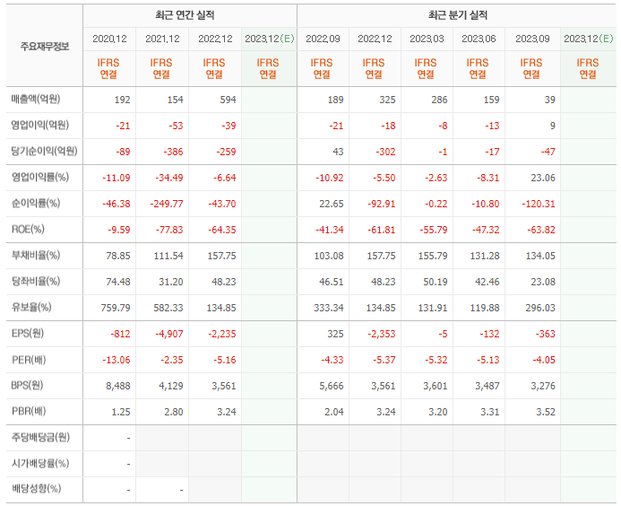Click the net margin value -249.77
621x506 pixels.
(x=167, y=205)
